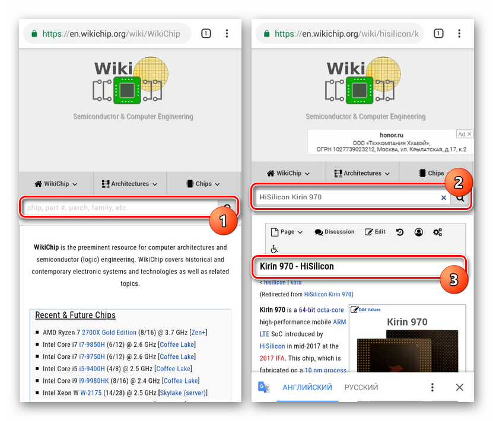Open the Page dropdown menu
This screenshot has height=421, width=493.
click(x=287, y=232)
